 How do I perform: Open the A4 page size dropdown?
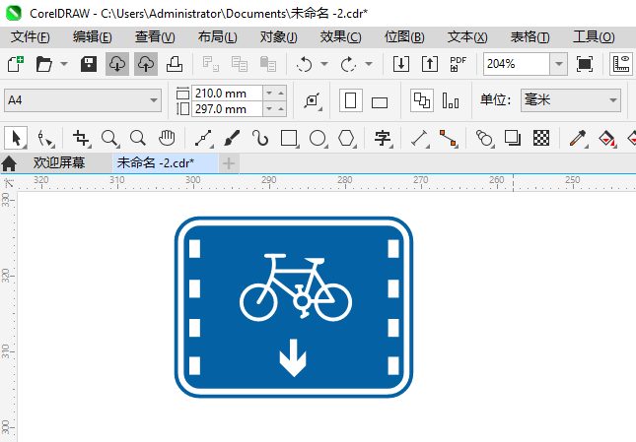83,100
